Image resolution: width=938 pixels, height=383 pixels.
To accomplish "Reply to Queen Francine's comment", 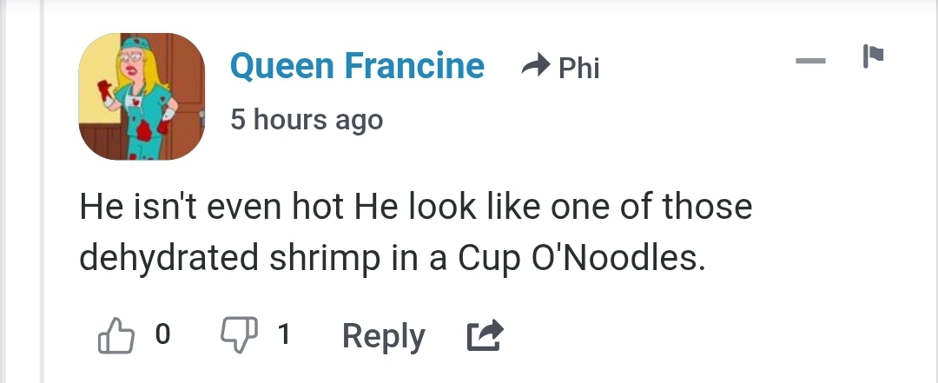I will pos(384,336).
